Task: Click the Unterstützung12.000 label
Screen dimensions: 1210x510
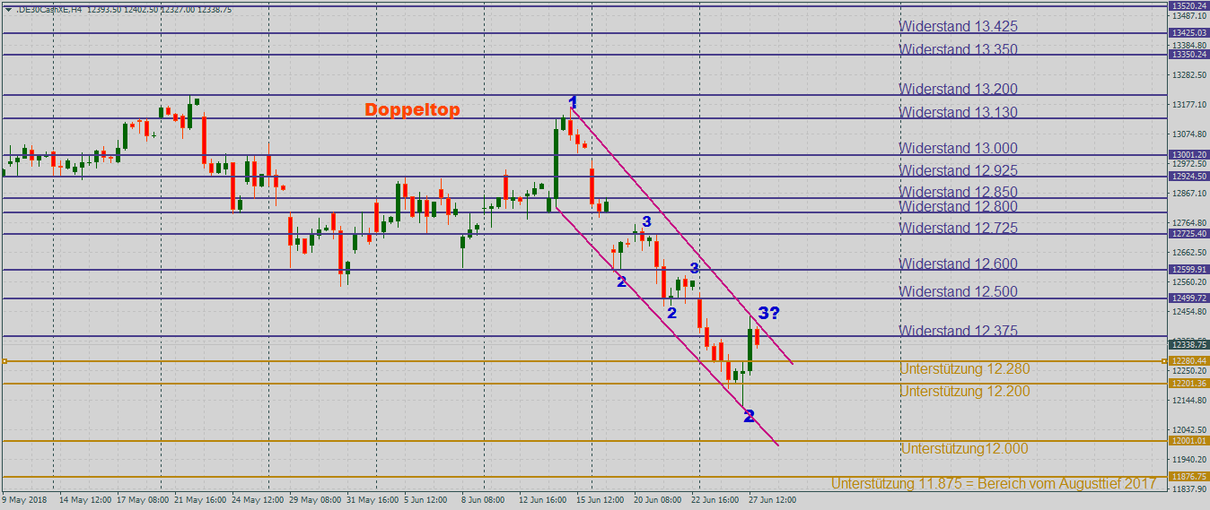Action: pyautogui.click(x=965, y=448)
